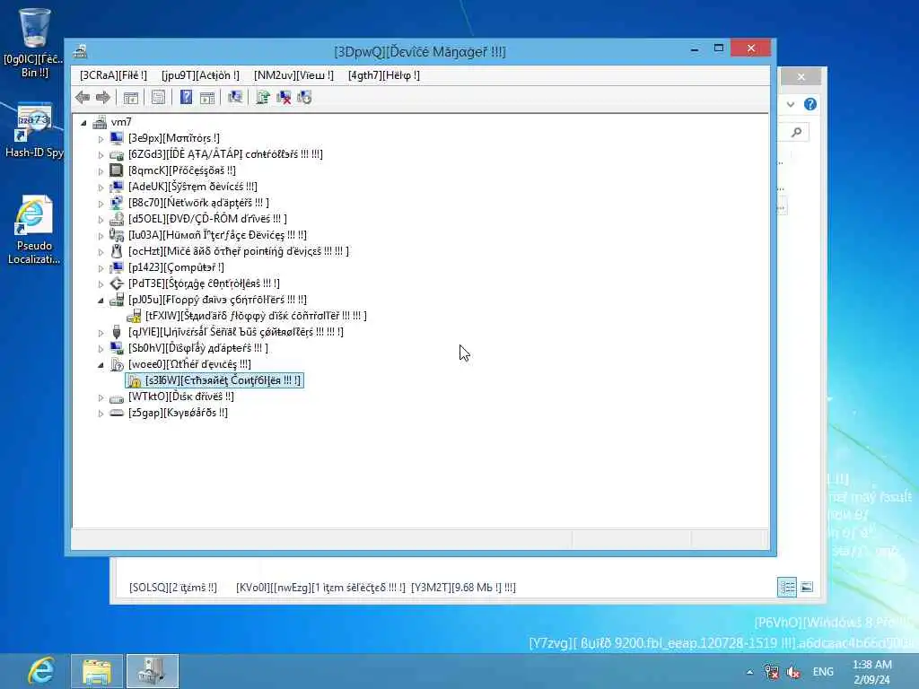This screenshot has width=919, height=689.
Task: Open the Action menu
Action: coord(200,75)
